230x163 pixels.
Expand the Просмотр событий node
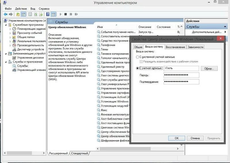point(10,33)
